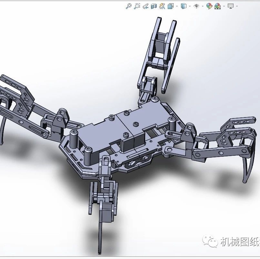Click the Zoom to Fit icon
Image resolution: width=260 pixels, height=259 pixels.
click(x=128, y=6)
